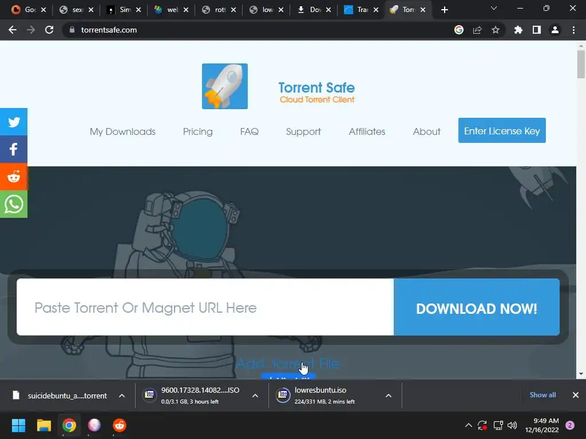The width and height of the screenshot is (586, 439).
Task: Click the Torrent Safe rocket logo
Action: click(224, 86)
